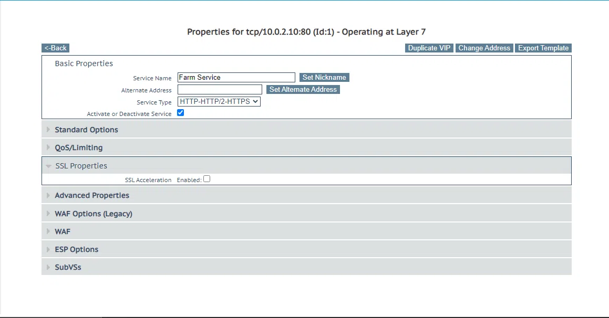The height and width of the screenshot is (318, 609).
Task: Expand the WAF section
Action: pyautogui.click(x=62, y=231)
